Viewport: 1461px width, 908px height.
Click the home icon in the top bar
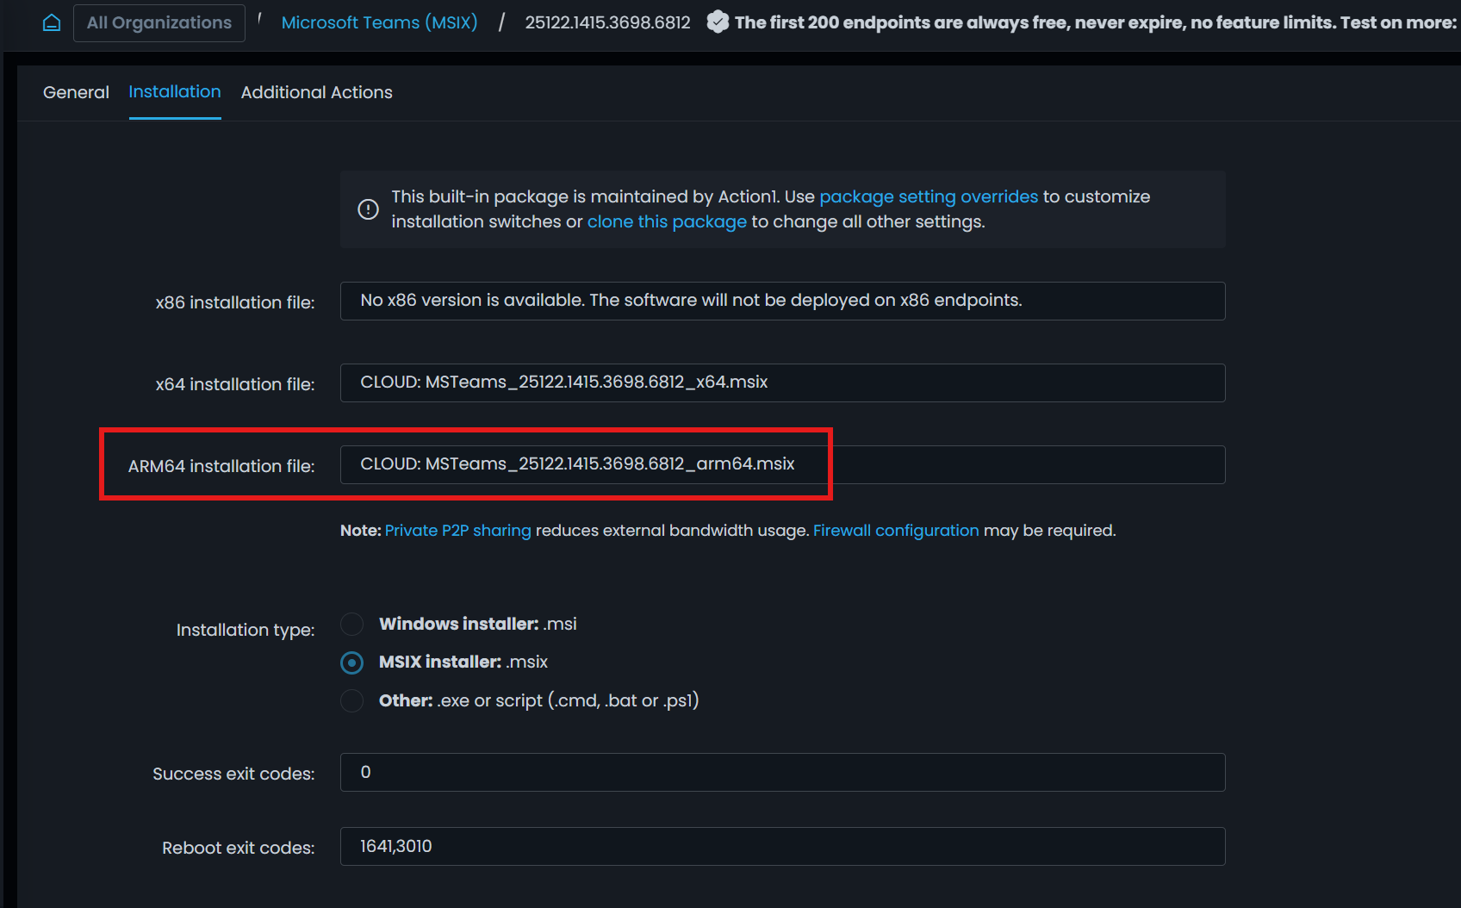coord(51,22)
